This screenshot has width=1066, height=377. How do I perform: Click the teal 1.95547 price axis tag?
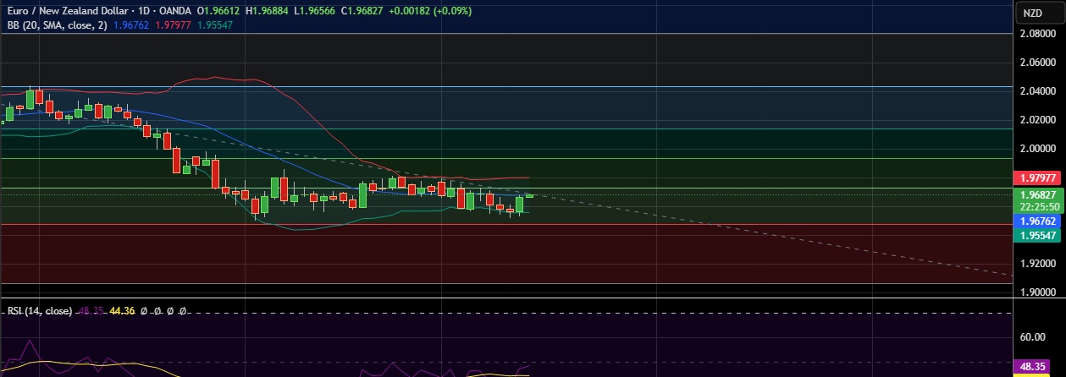pyautogui.click(x=1037, y=234)
